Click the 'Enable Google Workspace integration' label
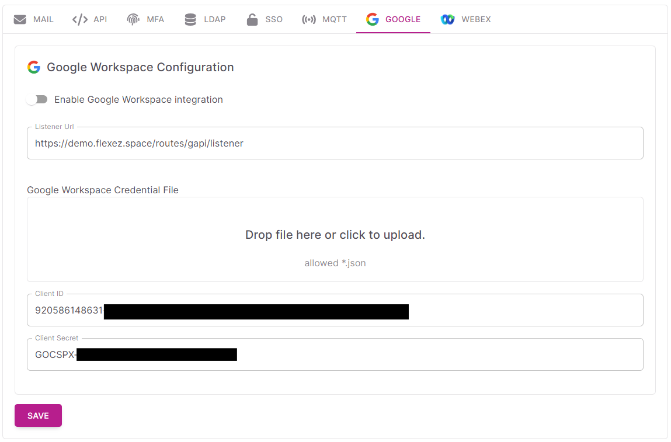Image resolution: width=671 pixels, height=442 pixels. (x=138, y=100)
